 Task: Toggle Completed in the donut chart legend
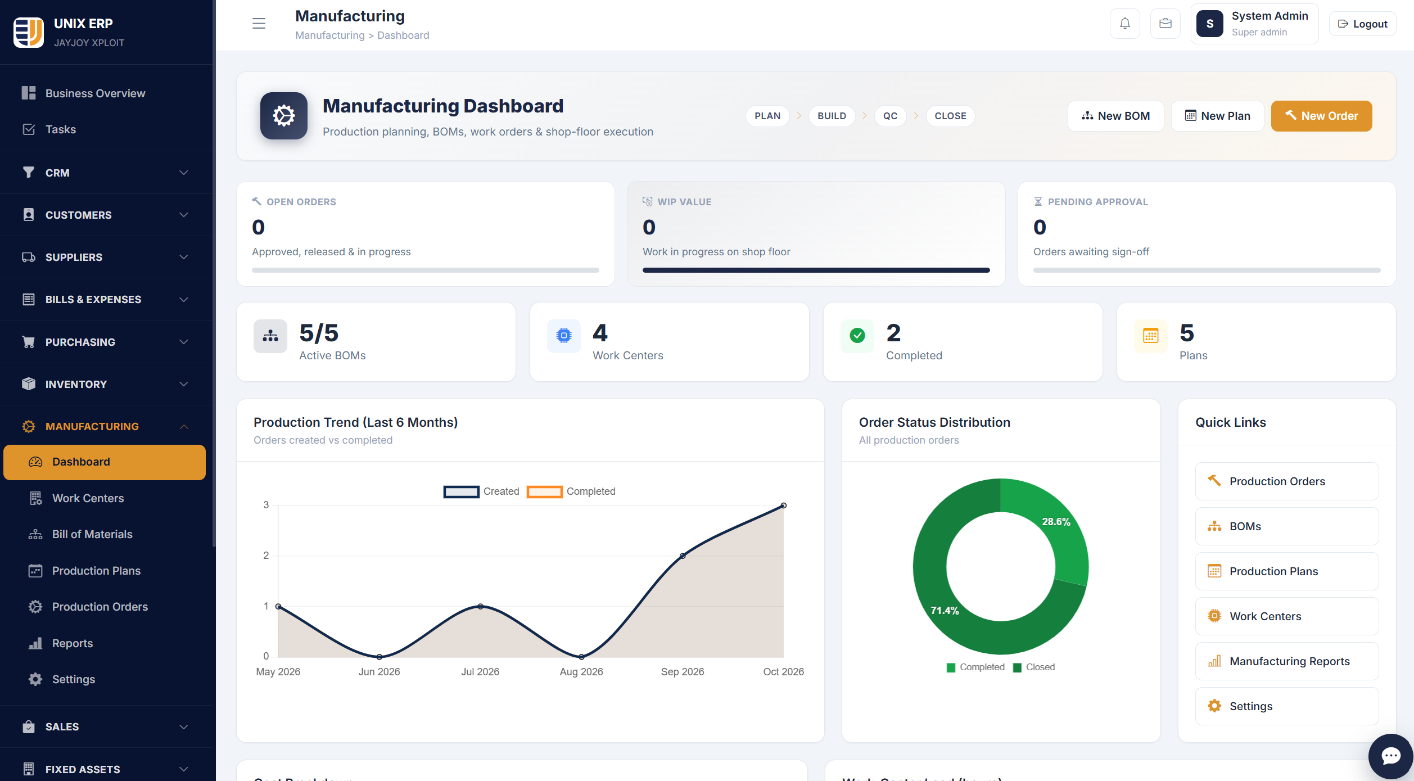[x=975, y=667]
